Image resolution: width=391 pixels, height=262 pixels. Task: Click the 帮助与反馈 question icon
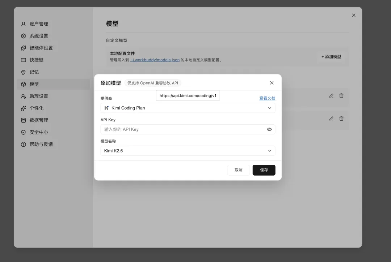tap(24, 144)
